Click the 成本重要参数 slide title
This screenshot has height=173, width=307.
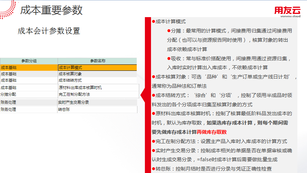click(x=51, y=10)
